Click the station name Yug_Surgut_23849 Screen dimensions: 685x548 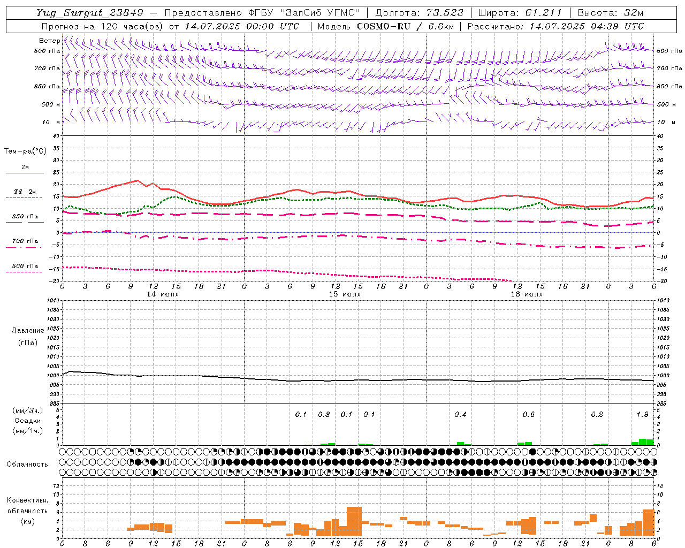coord(90,13)
